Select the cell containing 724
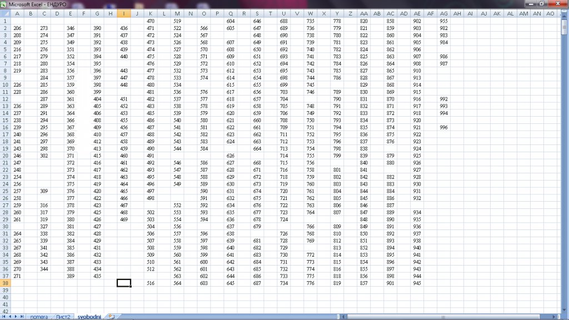Screen dimensions: 569x320 (x=284, y=219)
